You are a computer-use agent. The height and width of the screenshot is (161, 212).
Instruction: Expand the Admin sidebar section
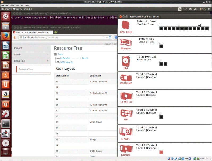pyautogui.click(x=31, y=54)
